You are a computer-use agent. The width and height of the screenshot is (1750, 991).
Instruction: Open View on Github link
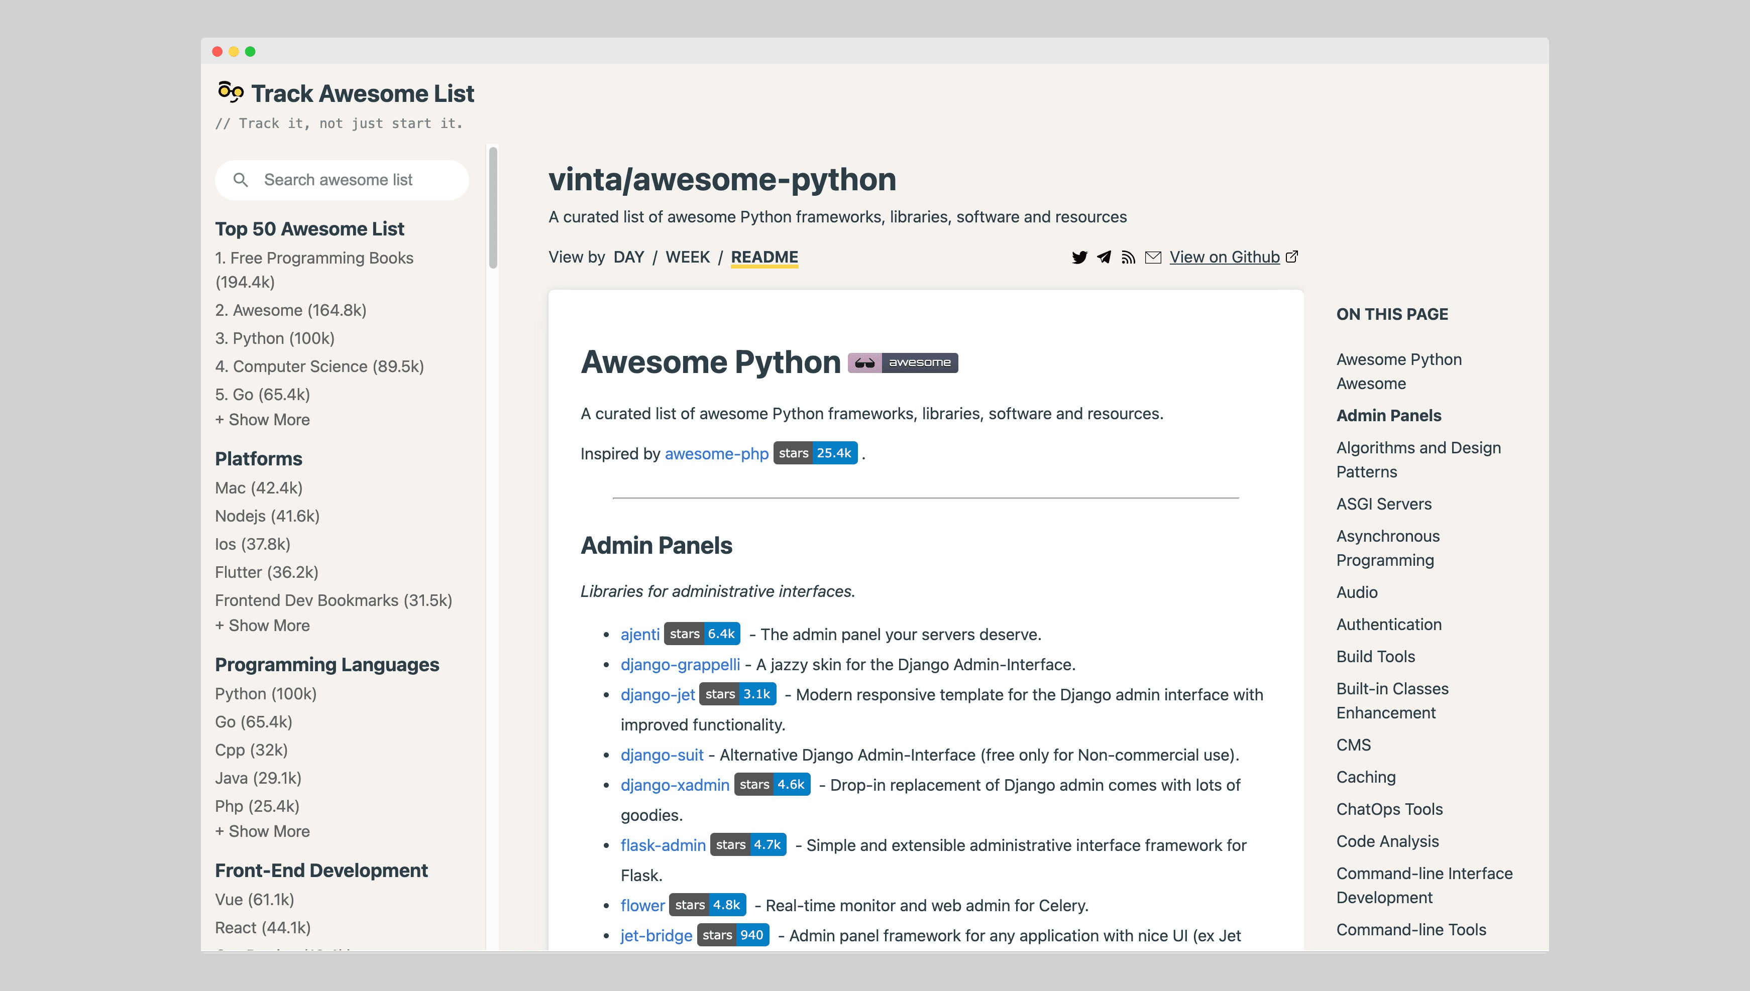coord(1224,257)
